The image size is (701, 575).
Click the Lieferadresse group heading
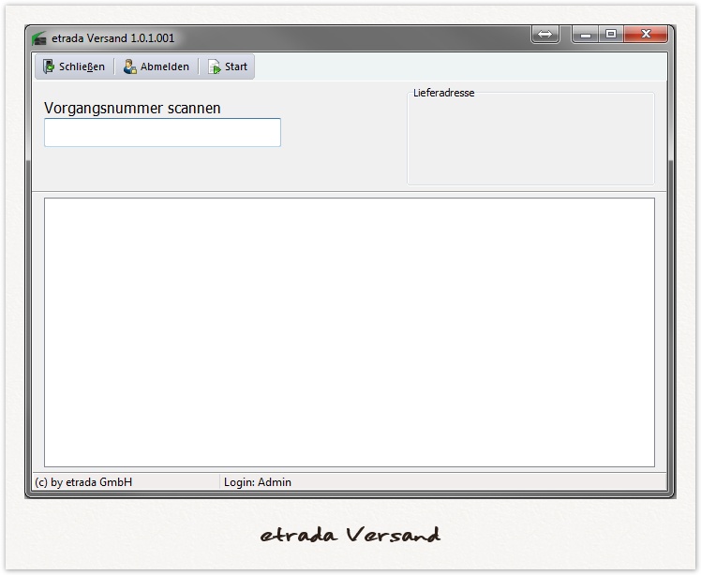click(443, 93)
